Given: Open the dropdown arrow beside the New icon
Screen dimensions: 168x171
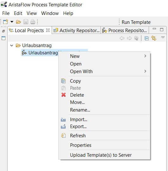Looking at the screenshot, I should (12, 22).
